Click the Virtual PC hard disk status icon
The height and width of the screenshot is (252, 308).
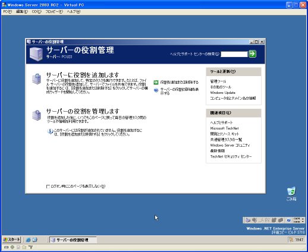tap(6, 247)
